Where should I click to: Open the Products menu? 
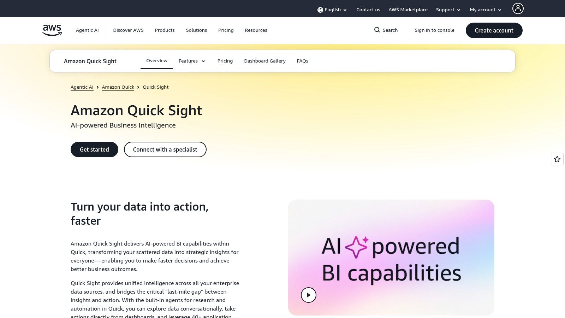(x=165, y=30)
